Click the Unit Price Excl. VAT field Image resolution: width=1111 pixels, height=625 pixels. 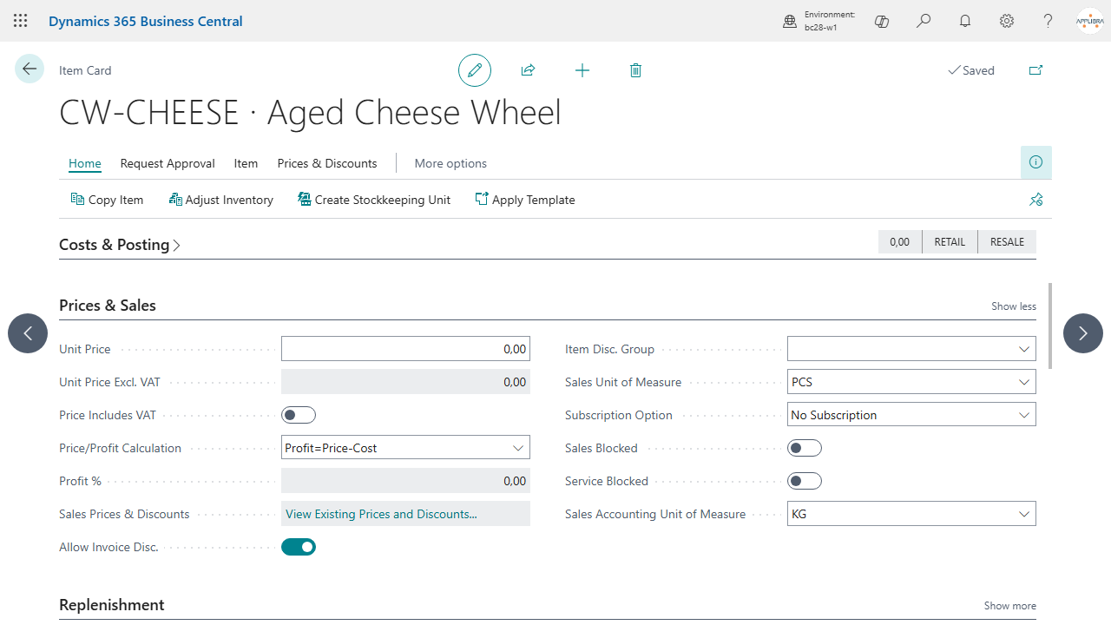point(405,382)
